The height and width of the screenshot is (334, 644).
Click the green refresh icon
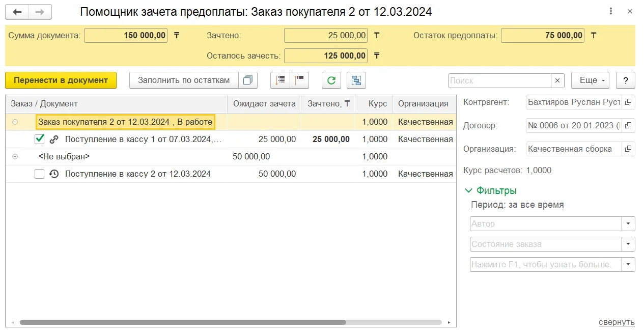click(x=331, y=80)
